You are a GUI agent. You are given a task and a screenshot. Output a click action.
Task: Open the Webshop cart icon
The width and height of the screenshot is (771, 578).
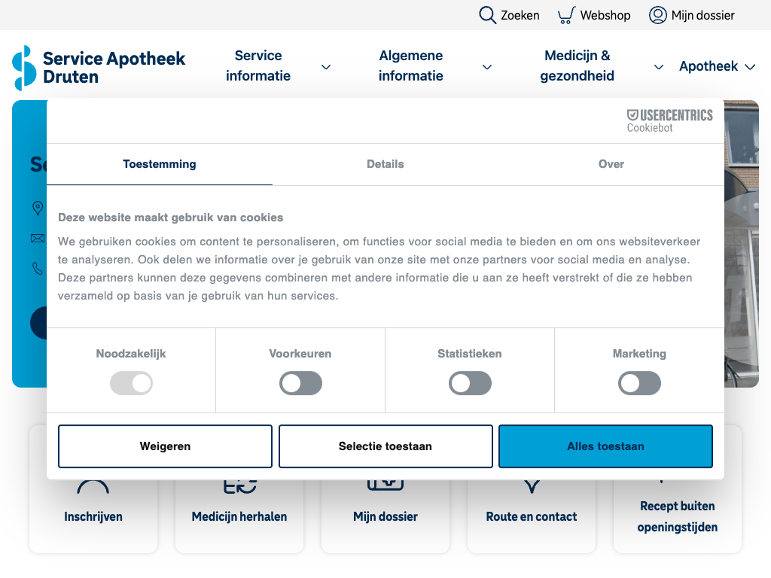tap(566, 15)
